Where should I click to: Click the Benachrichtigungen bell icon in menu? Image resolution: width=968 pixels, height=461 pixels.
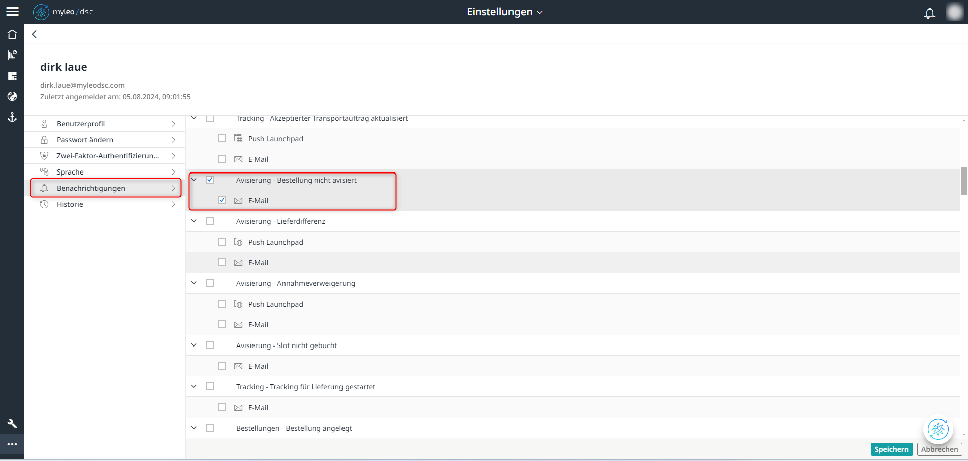[44, 188]
